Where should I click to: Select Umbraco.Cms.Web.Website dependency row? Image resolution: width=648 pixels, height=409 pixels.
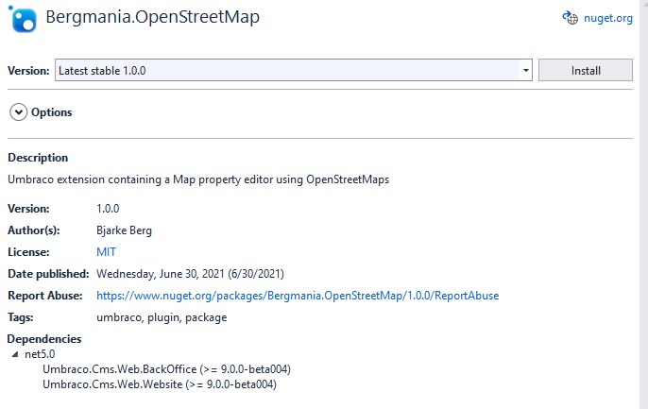pos(160,384)
